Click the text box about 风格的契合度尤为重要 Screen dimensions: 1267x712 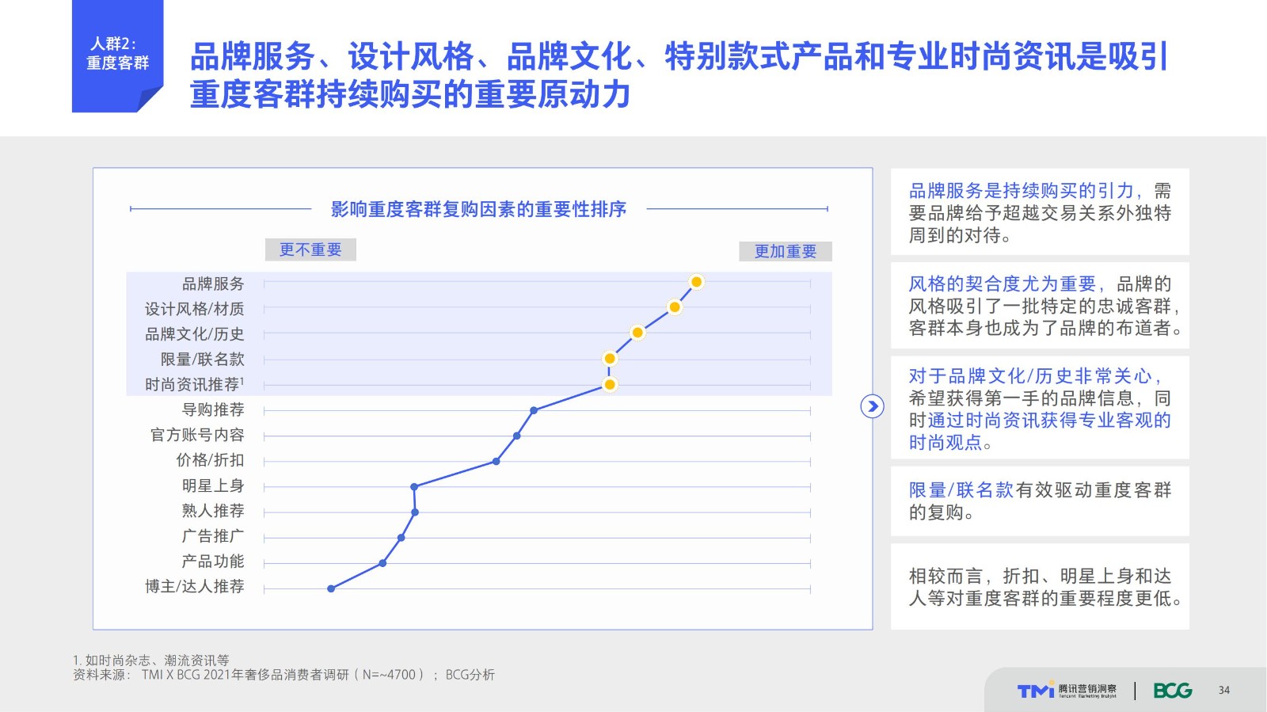1040,306
